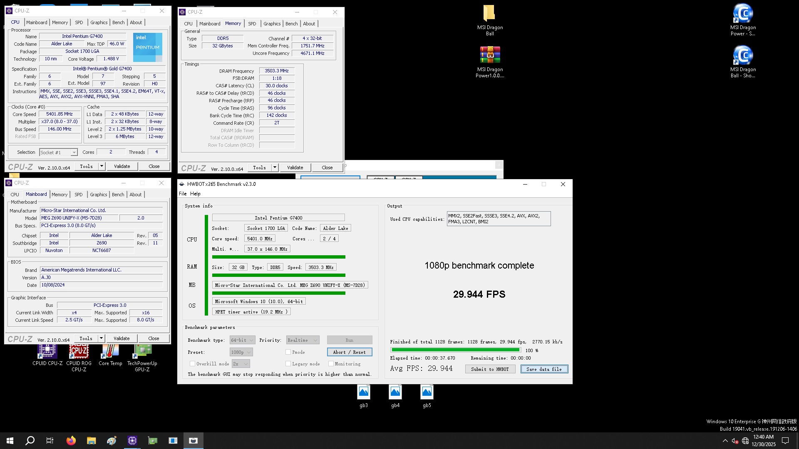Click the Core Speed 5401.85 MHz field
Screen dimensions: 799x449
(x=60, y=114)
